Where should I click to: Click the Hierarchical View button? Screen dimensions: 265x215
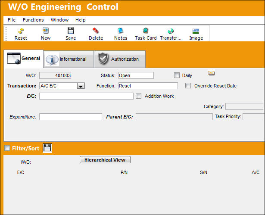coord(105,160)
